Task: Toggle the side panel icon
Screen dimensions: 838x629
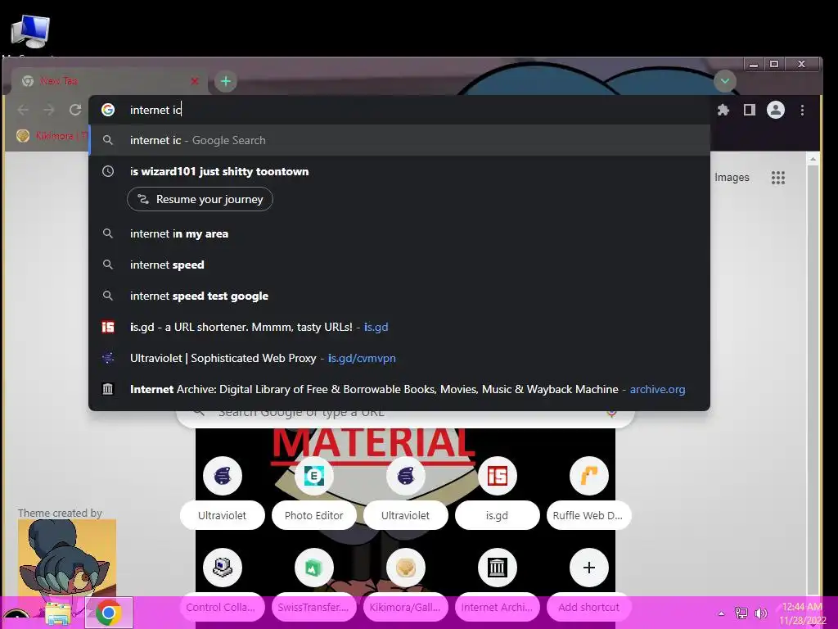Action: click(750, 111)
